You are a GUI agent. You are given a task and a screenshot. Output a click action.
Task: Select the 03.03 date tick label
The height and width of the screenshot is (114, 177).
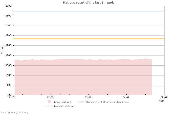(88, 97)
